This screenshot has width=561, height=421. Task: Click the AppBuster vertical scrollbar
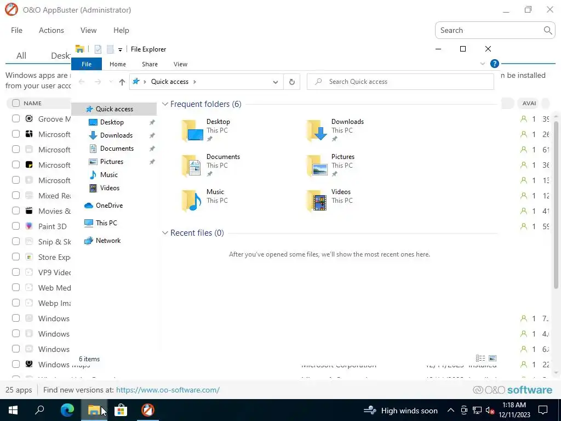pos(556,204)
